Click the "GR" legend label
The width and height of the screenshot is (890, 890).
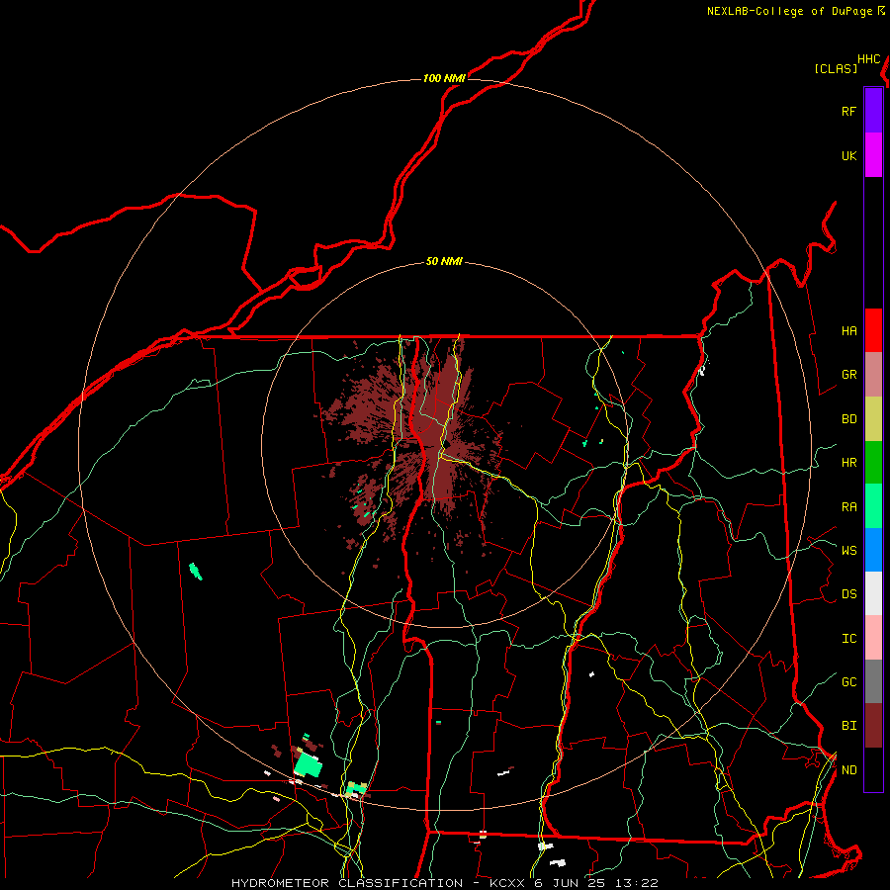point(848,375)
